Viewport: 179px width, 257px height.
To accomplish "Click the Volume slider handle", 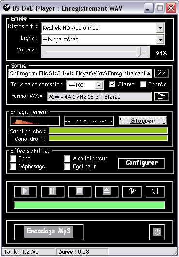I will (x=139, y=51).
